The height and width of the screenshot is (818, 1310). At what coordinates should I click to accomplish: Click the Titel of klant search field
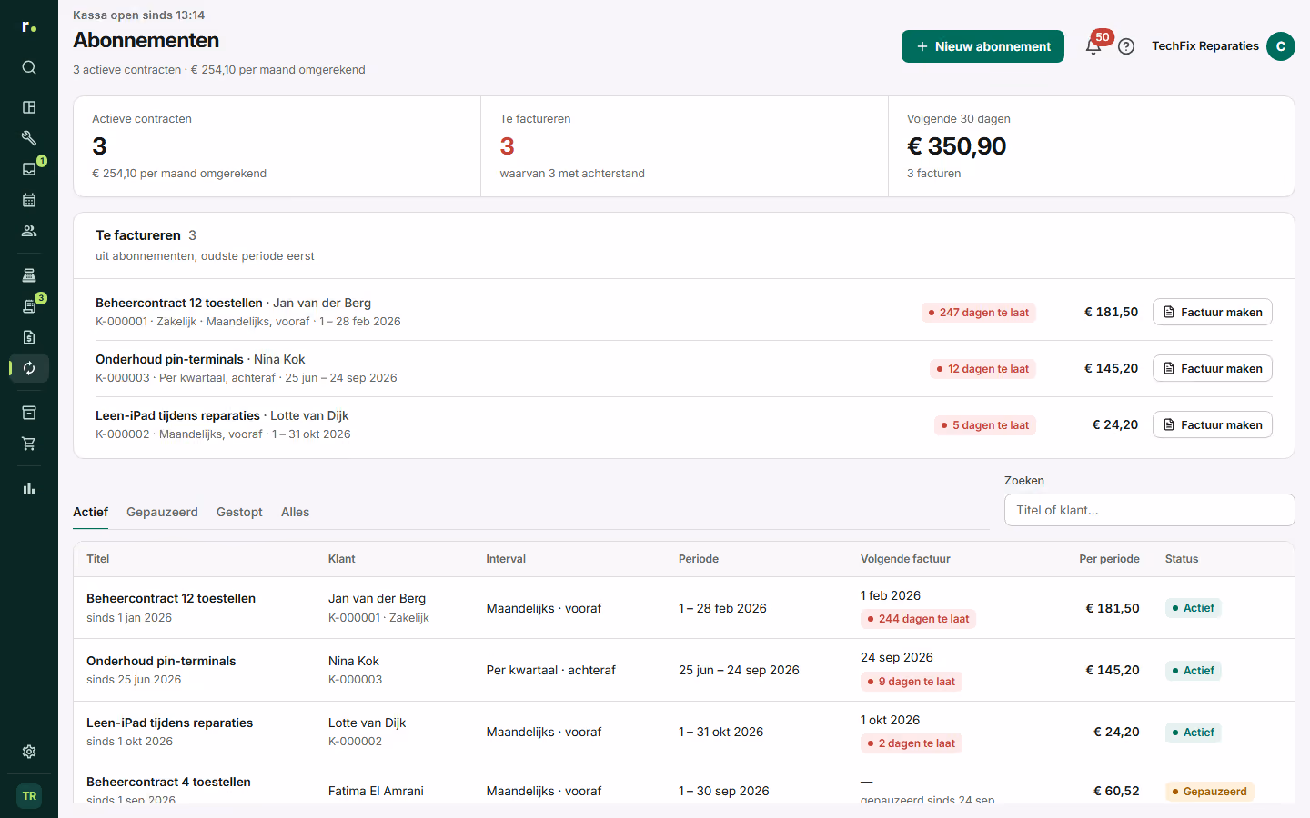1149,510
